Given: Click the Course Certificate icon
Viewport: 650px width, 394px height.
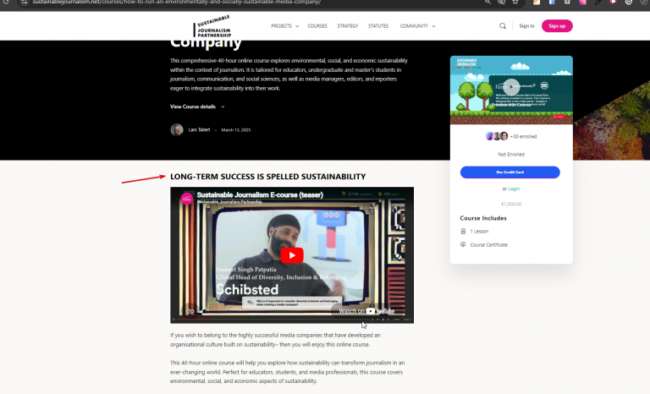Looking at the screenshot, I should pos(463,244).
